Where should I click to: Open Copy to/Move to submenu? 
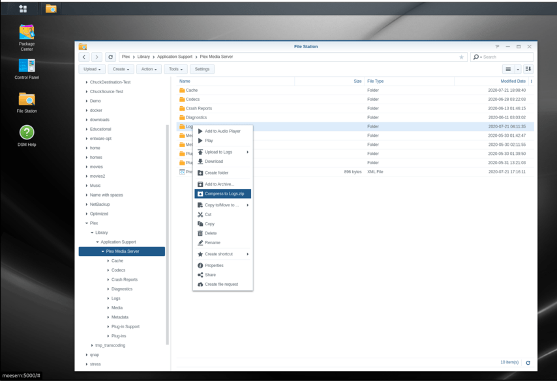(x=222, y=205)
